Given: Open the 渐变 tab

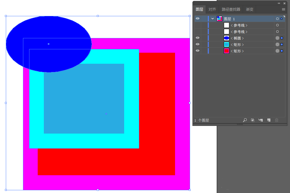Looking at the screenshot, I should point(250,9).
